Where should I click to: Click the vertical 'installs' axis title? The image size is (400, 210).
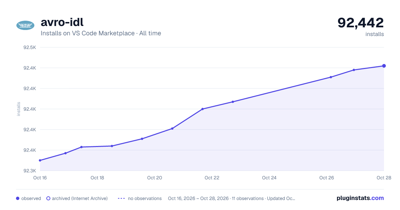(19, 109)
